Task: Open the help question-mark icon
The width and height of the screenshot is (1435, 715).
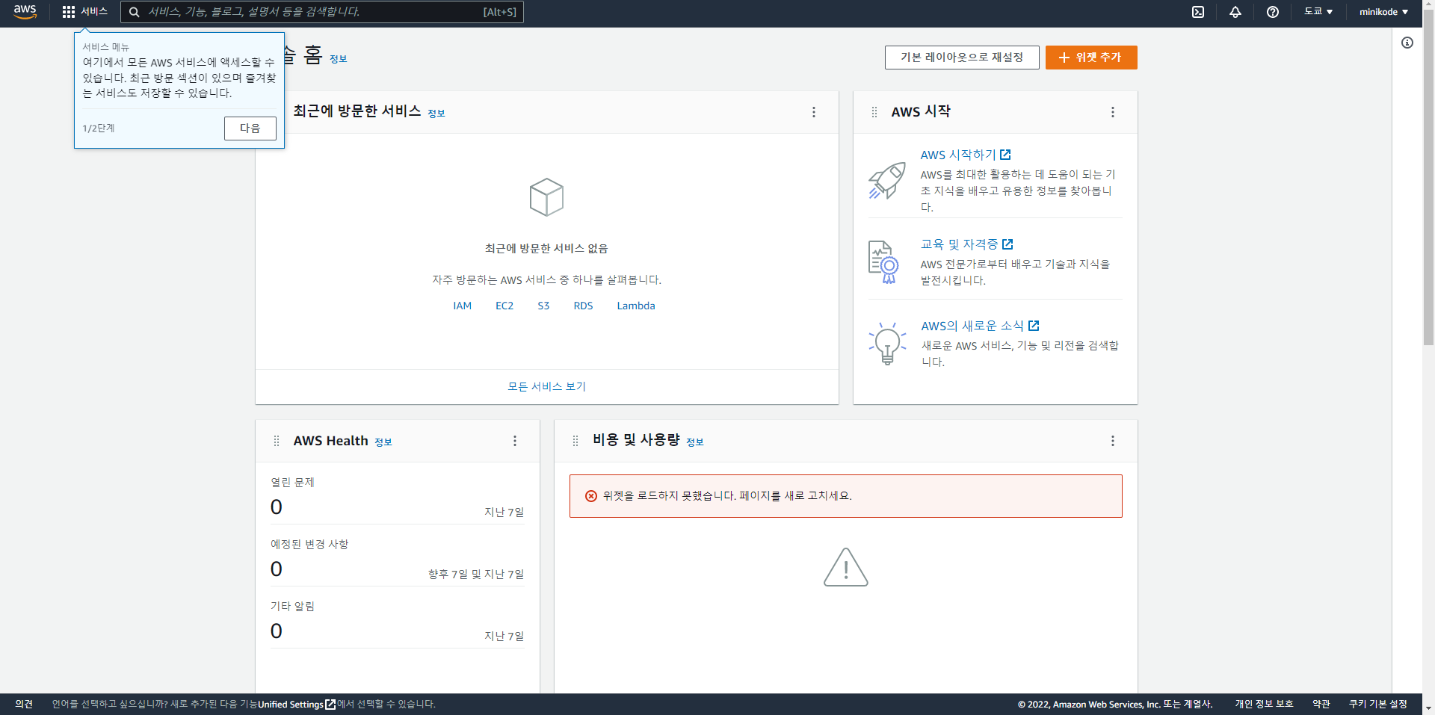Action: (x=1273, y=12)
